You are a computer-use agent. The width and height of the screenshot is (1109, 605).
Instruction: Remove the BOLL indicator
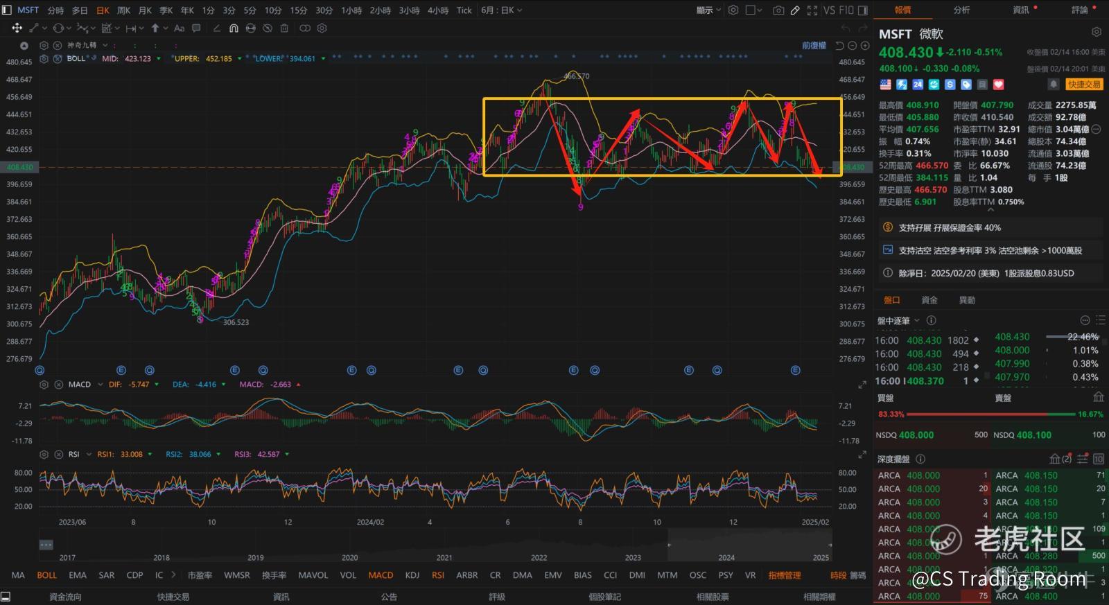tap(58, 59)
